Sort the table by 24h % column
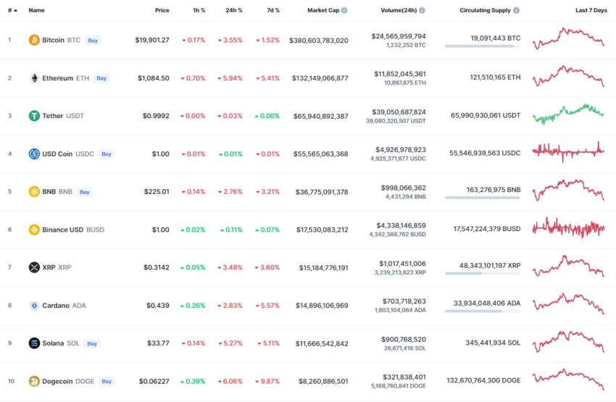Image resolution: width=616 pixels, height=402 pixels. coord(234,10)
